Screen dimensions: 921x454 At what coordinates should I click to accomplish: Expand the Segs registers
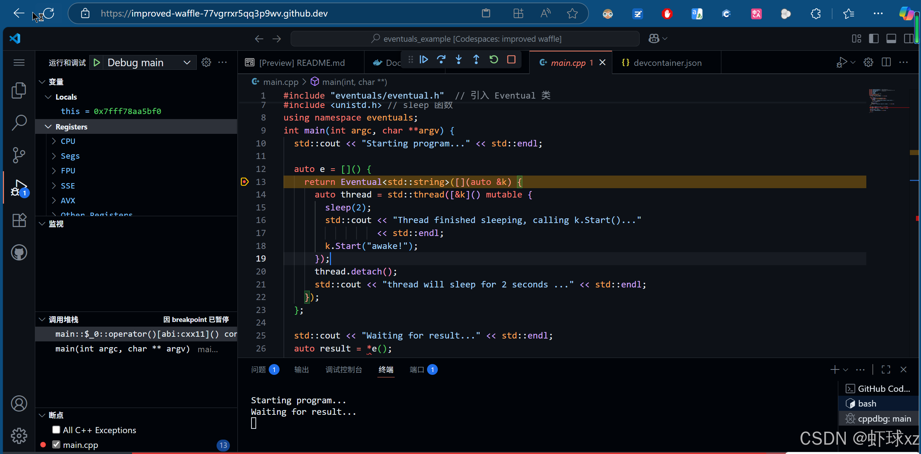pyautogui.click(x=54, y=156)
